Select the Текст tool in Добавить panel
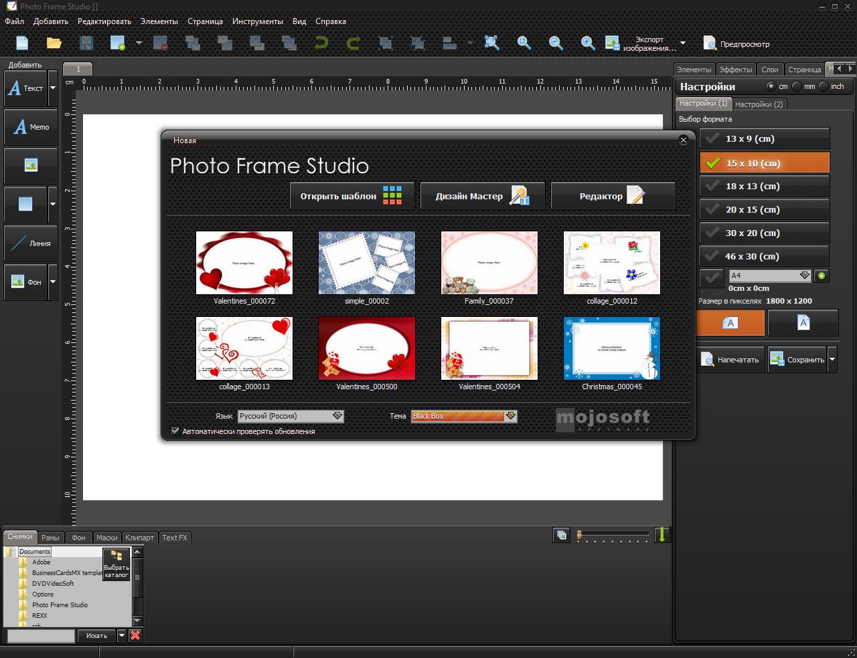Screen dimensions: 857x658 pos(25,88)
